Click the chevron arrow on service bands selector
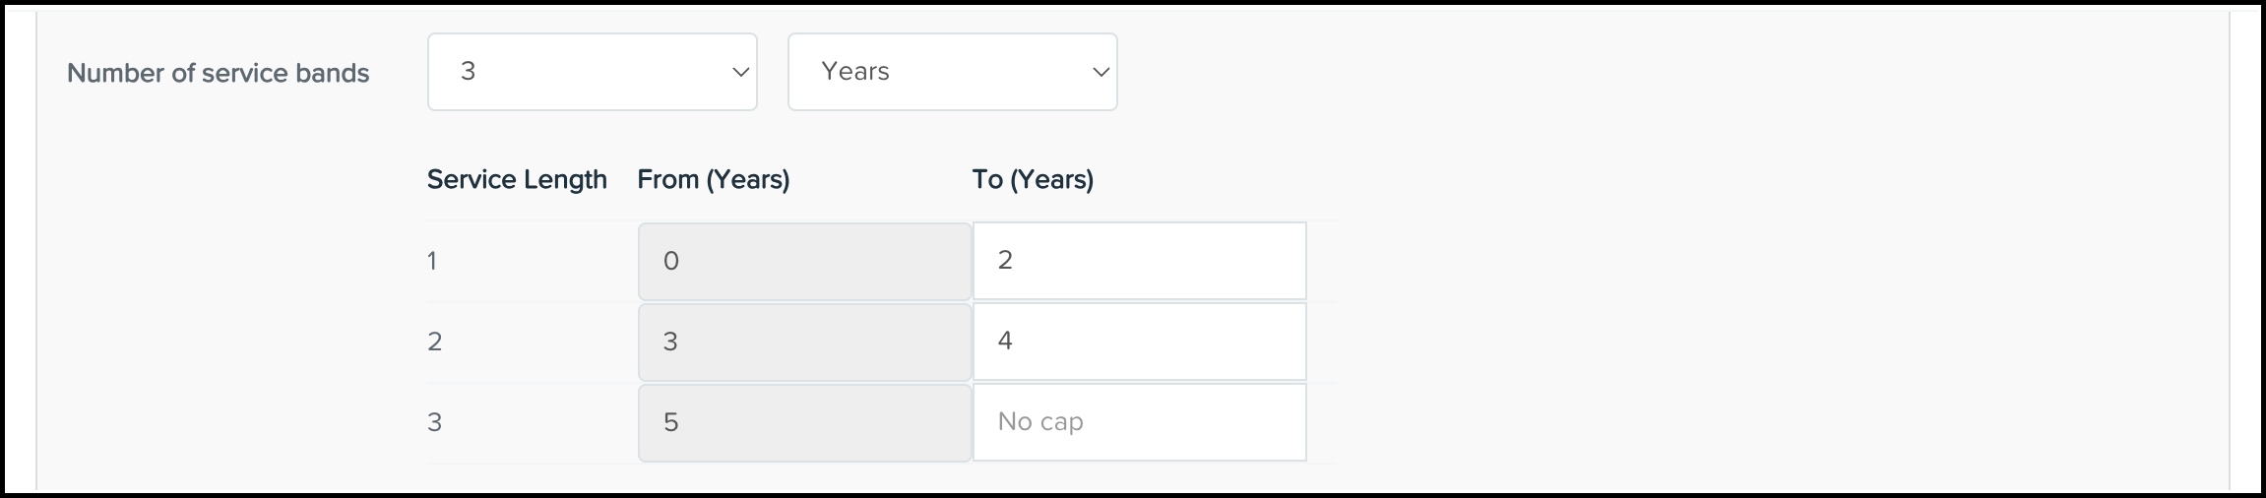 [x=741, y=72]
